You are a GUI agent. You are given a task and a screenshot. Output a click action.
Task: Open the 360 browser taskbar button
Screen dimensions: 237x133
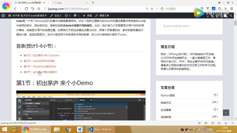36,129
